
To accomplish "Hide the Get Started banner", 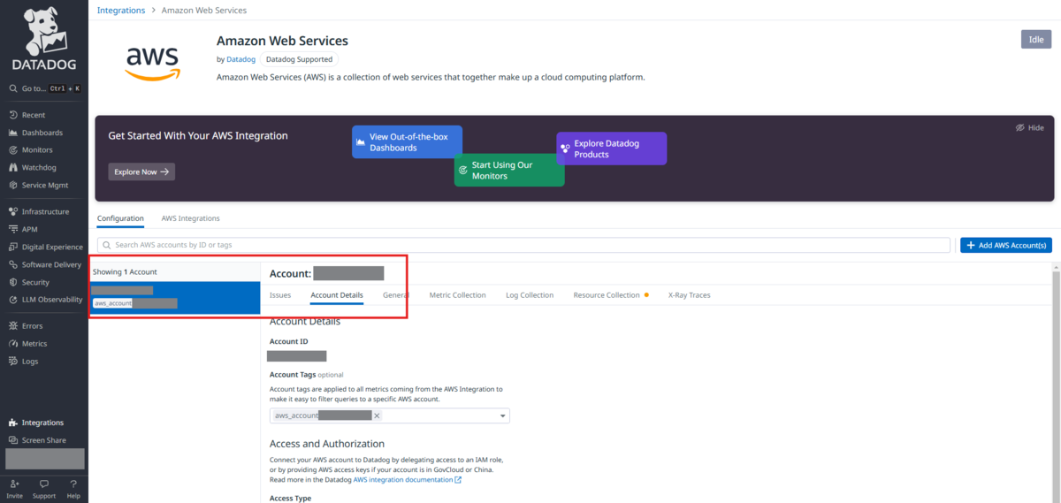I will coord(1030,127).
